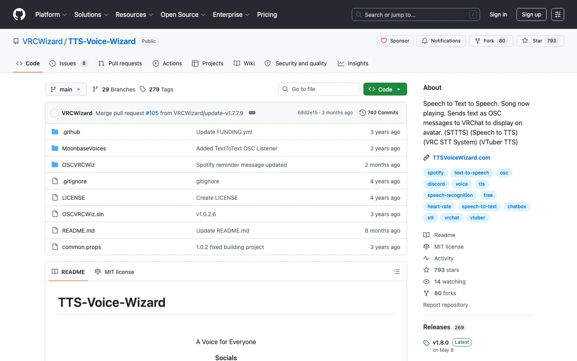View the 279 Tags

coord(157,89)
